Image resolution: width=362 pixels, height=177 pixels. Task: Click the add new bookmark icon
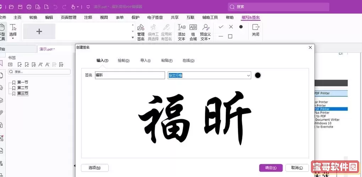coord(20,64)
